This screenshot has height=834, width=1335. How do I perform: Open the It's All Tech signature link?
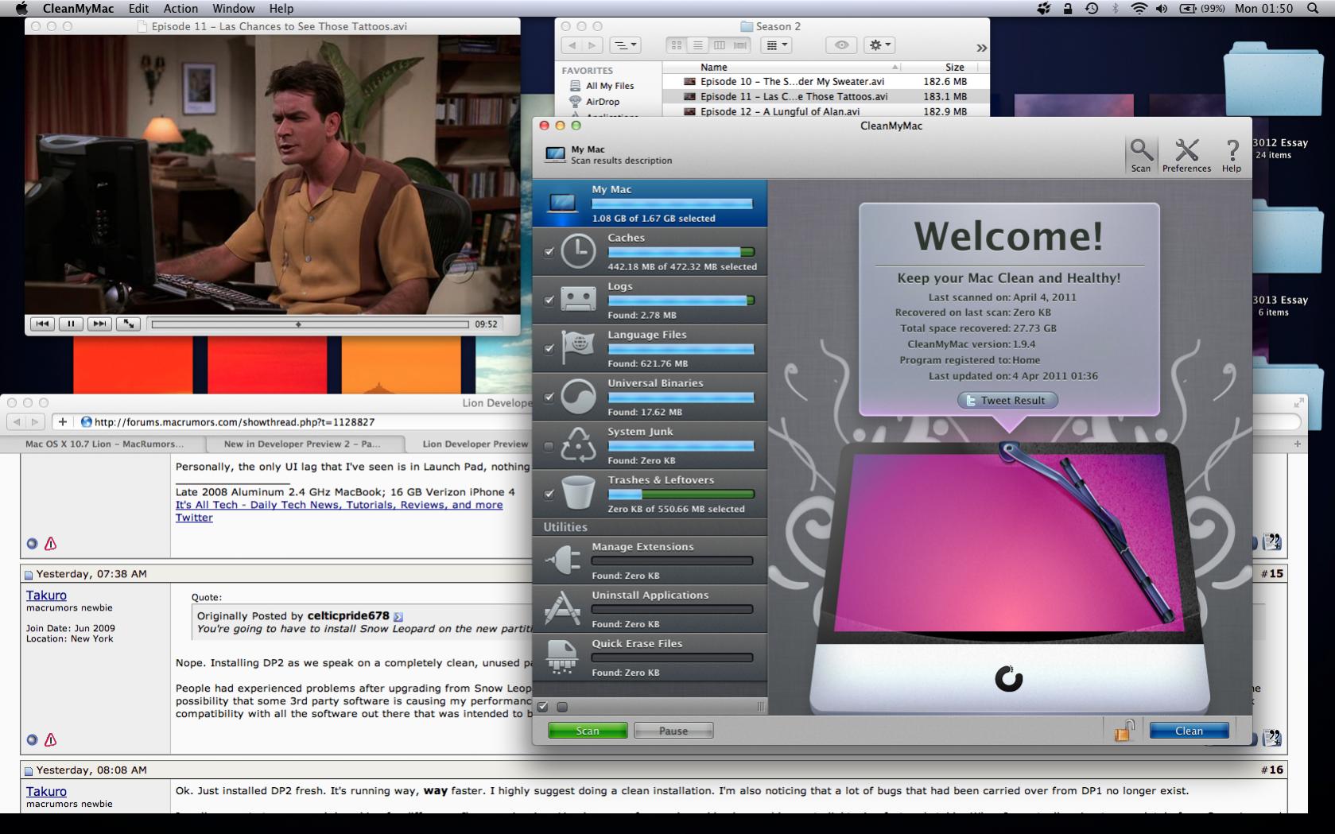tap(339, 505)
